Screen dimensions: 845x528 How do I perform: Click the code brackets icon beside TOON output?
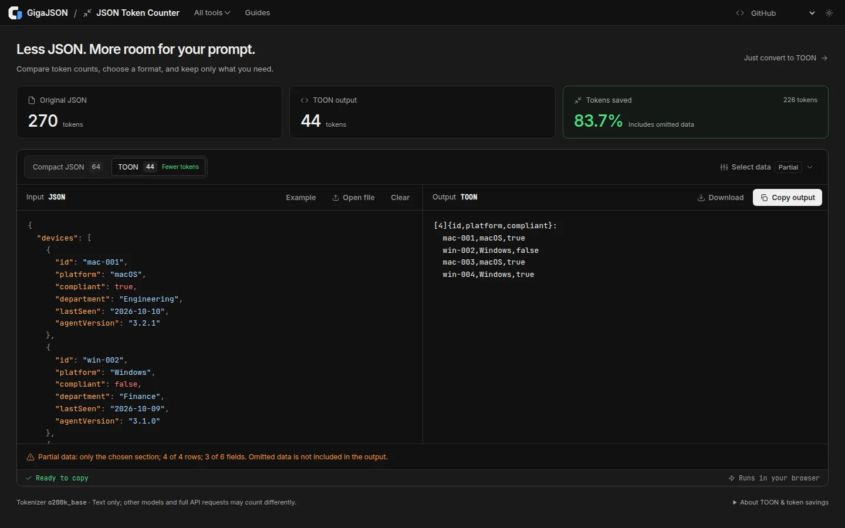[x=305, y=100]
